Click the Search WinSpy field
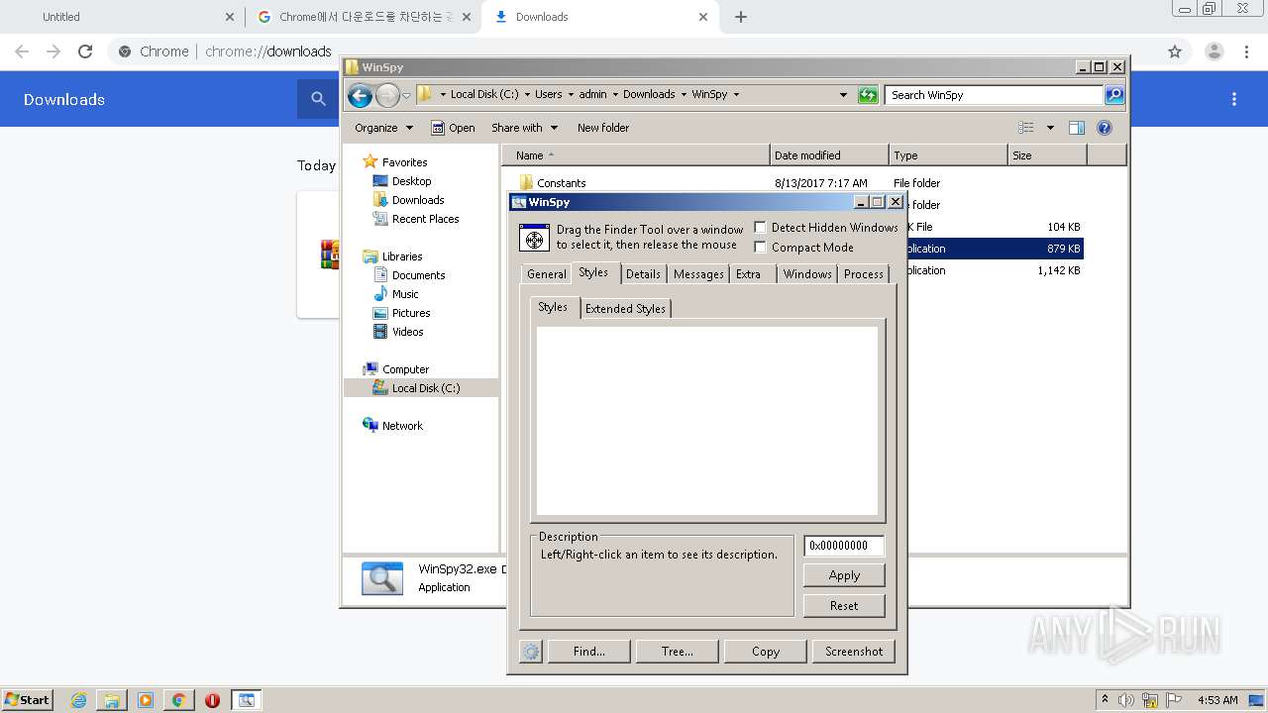Viewport: 1268px width, 713px height. point(994,95)
